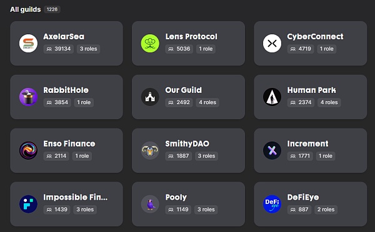
Task: Click the 2 roles tag on DeFiEye
Action: (x=326, y=210)
